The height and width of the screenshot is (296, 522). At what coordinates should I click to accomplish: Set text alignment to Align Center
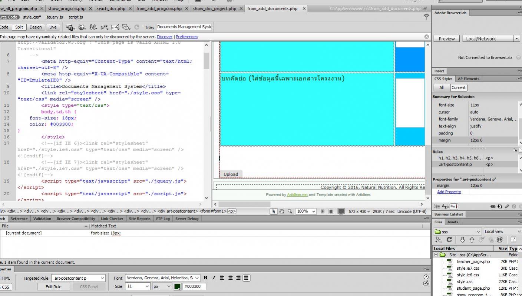coord(230,278)
